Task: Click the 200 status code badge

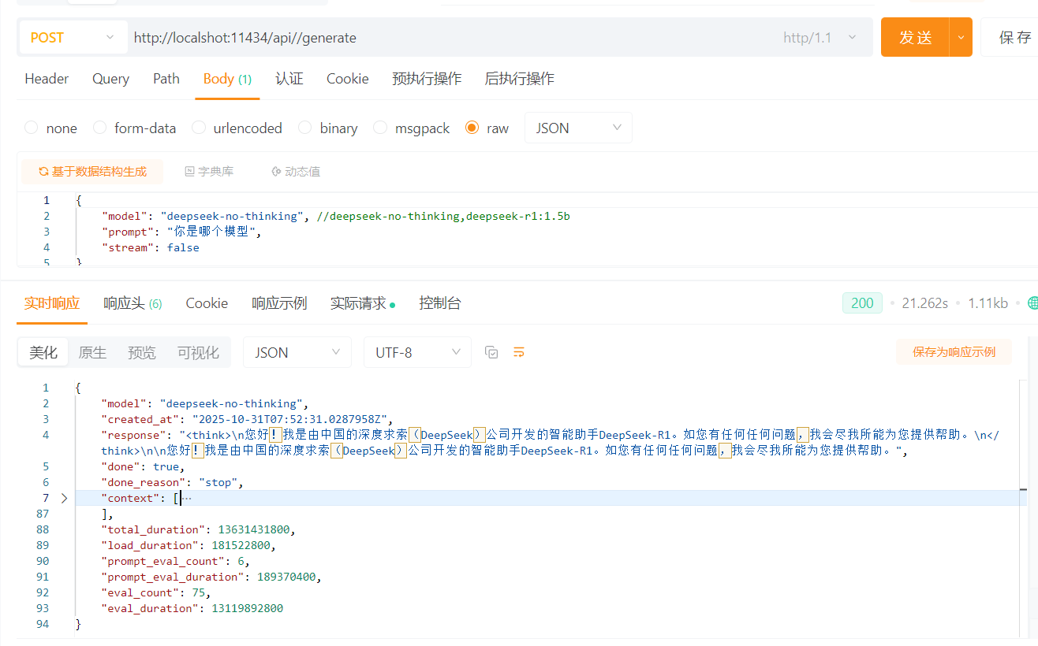Action: pyautogui.click(x=862, y=303)
